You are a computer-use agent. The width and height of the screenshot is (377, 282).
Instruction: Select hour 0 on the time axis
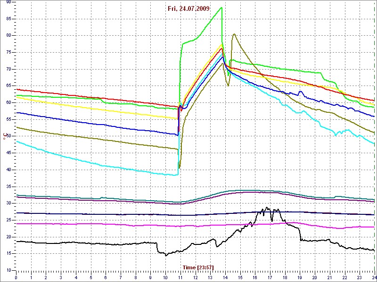(x=16, y=278)
